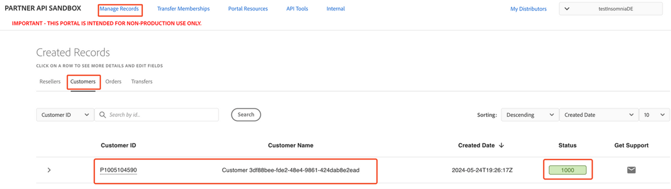Open the Created Date sort field dropdown

[599, 115]
